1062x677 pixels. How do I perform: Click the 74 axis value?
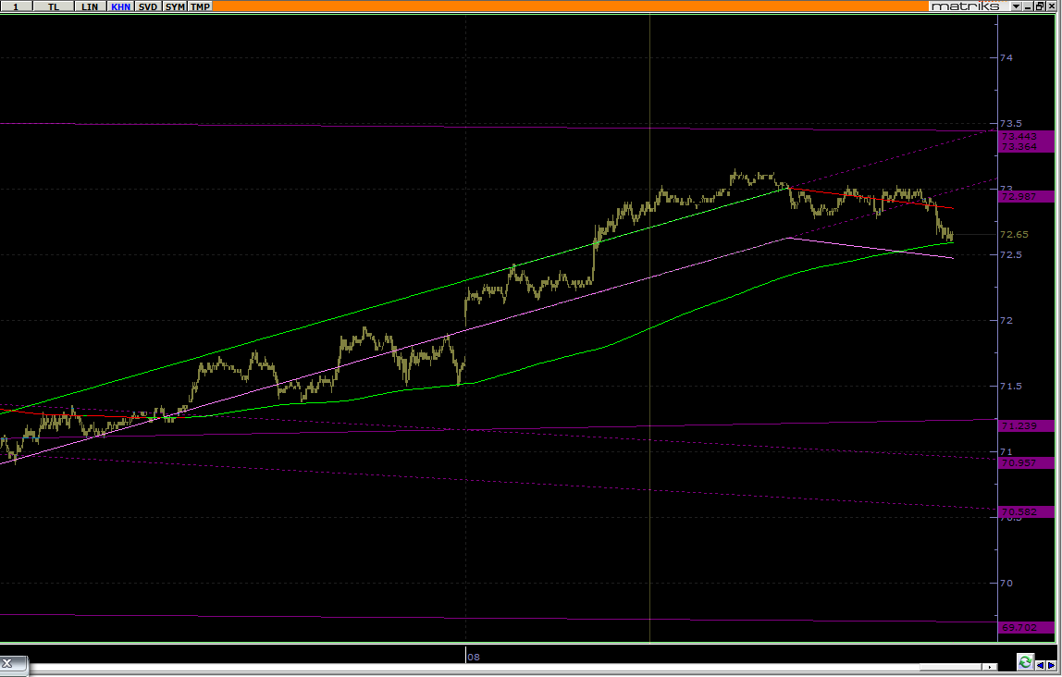pos(1006,57)
